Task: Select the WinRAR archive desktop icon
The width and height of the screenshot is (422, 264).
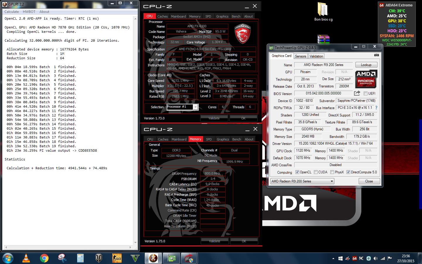Action: coord(323,39)
